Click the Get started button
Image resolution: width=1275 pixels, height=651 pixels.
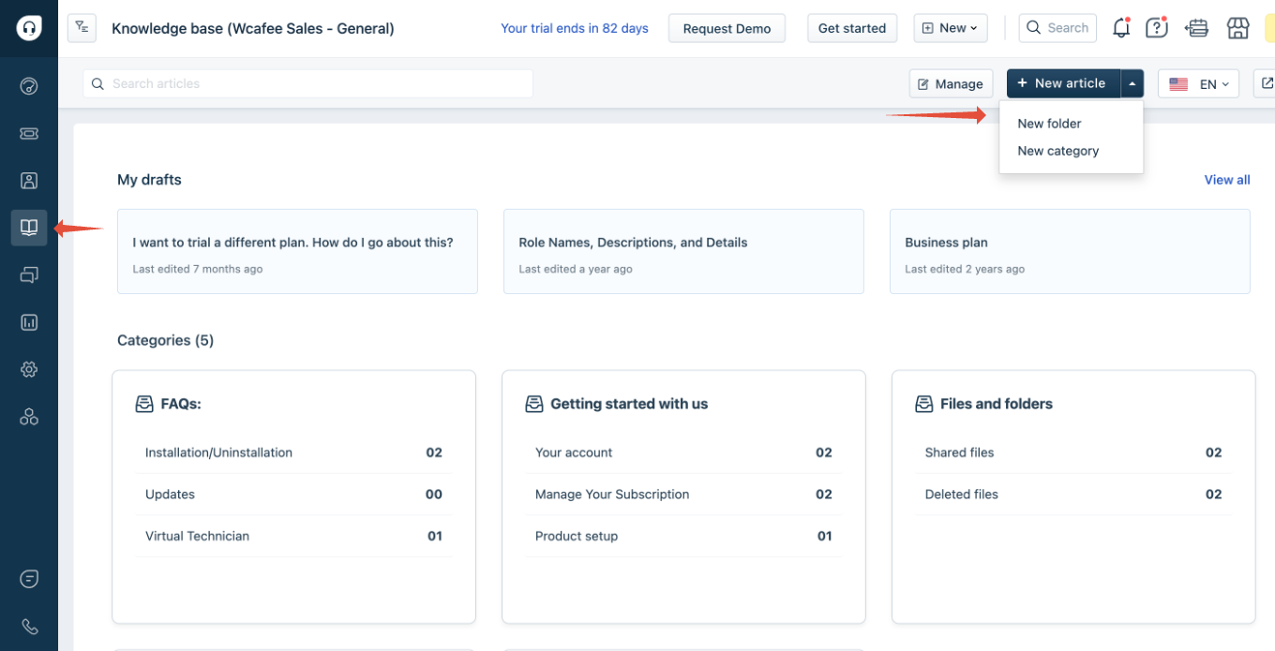[852, 28]
